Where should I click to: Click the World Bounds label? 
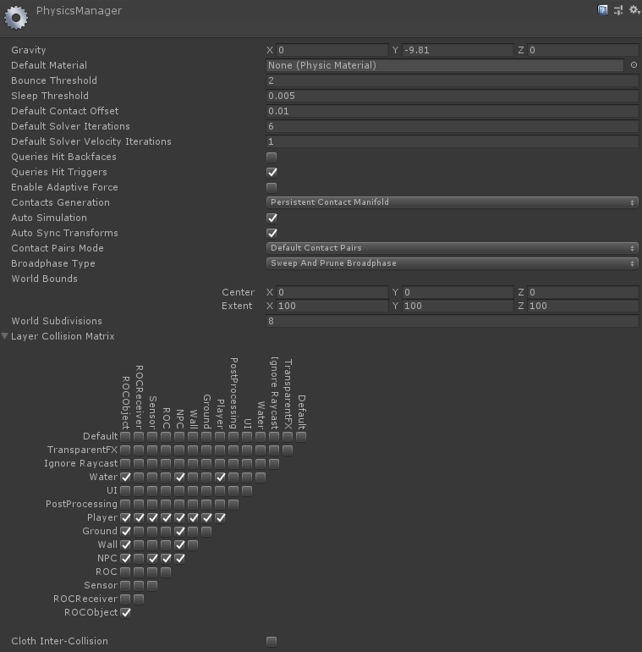[x=45, y=279]
